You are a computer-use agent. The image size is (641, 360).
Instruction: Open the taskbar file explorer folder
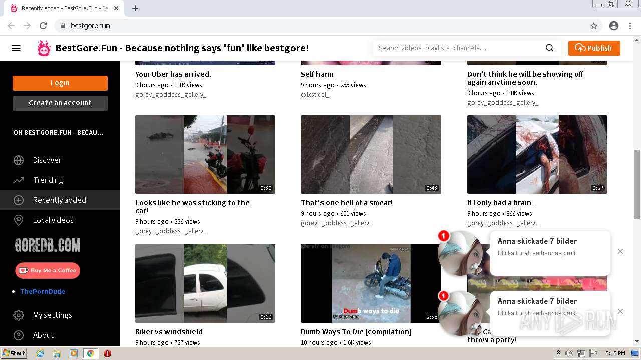coord(57,353)
